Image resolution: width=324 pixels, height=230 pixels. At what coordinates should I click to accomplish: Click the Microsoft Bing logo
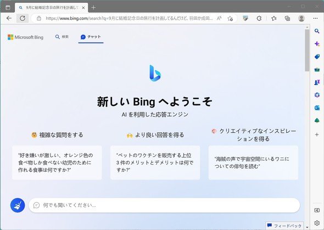point(25,37)
